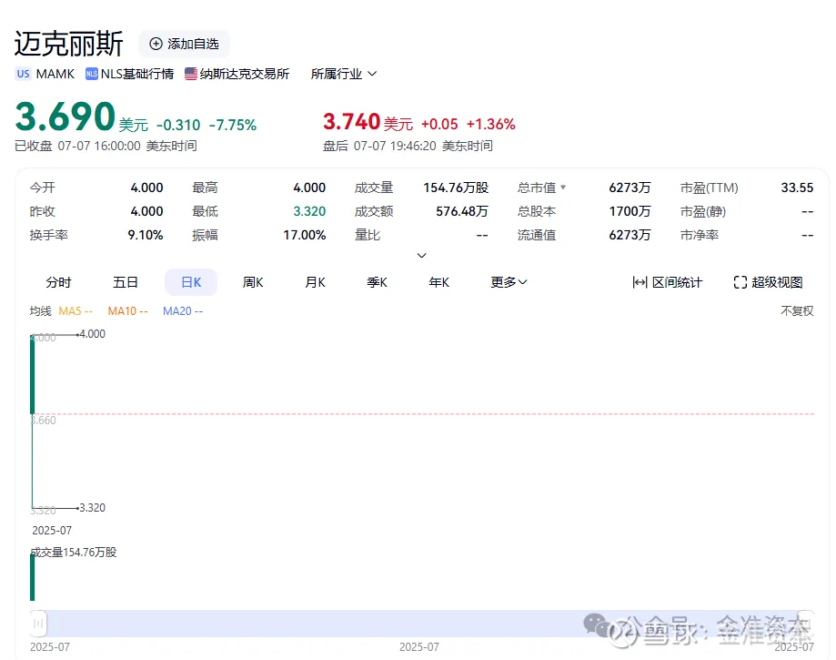The height and width of the screenshot is (660, 836).
Task: Click the 总股本 1700万 value
Action: tap(630, 211)
